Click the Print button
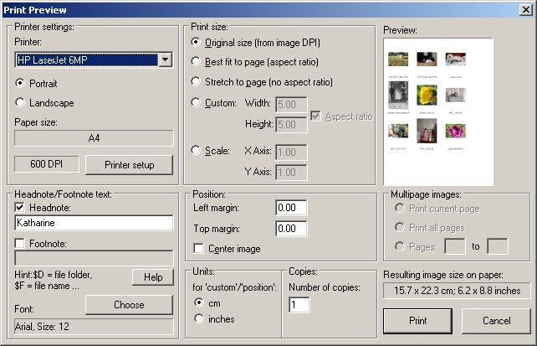This screenshot has height=346, width=537. (418, 321)
